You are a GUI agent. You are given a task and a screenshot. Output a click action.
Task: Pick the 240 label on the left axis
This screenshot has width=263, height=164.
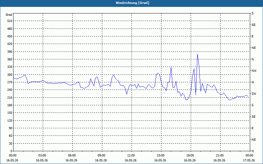10,90
